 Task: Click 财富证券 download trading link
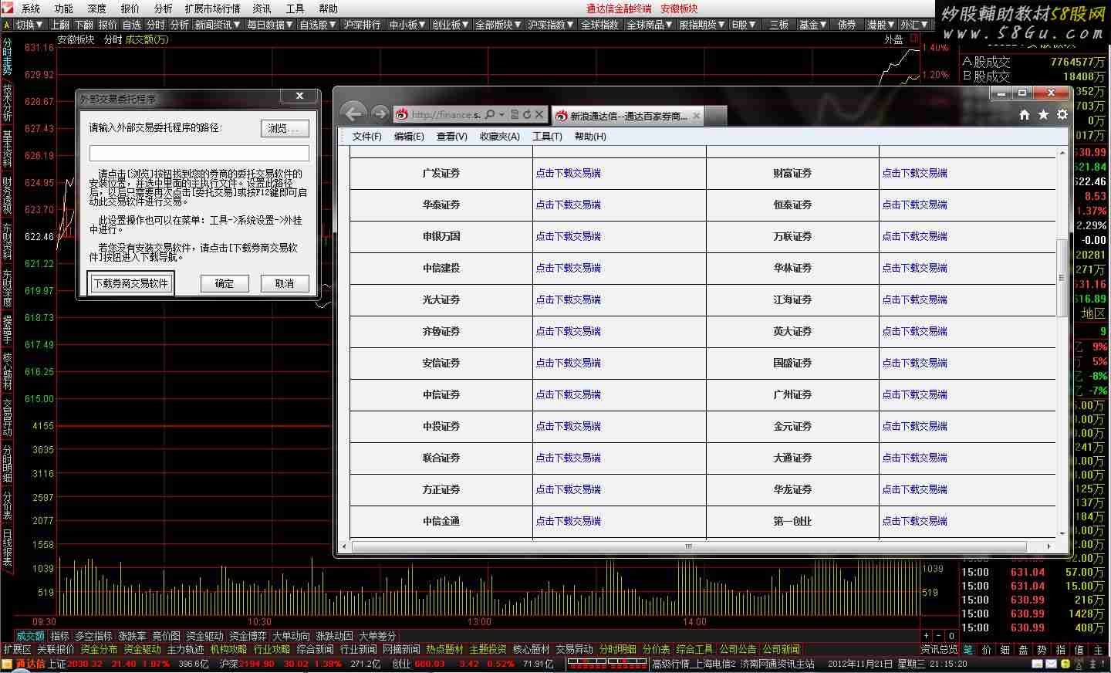click(915, 173)
